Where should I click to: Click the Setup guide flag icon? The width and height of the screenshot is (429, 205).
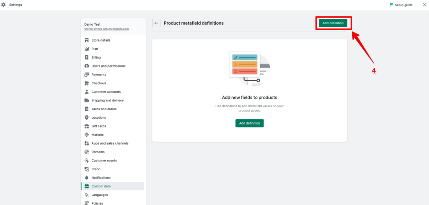click(x=391, y=5)
